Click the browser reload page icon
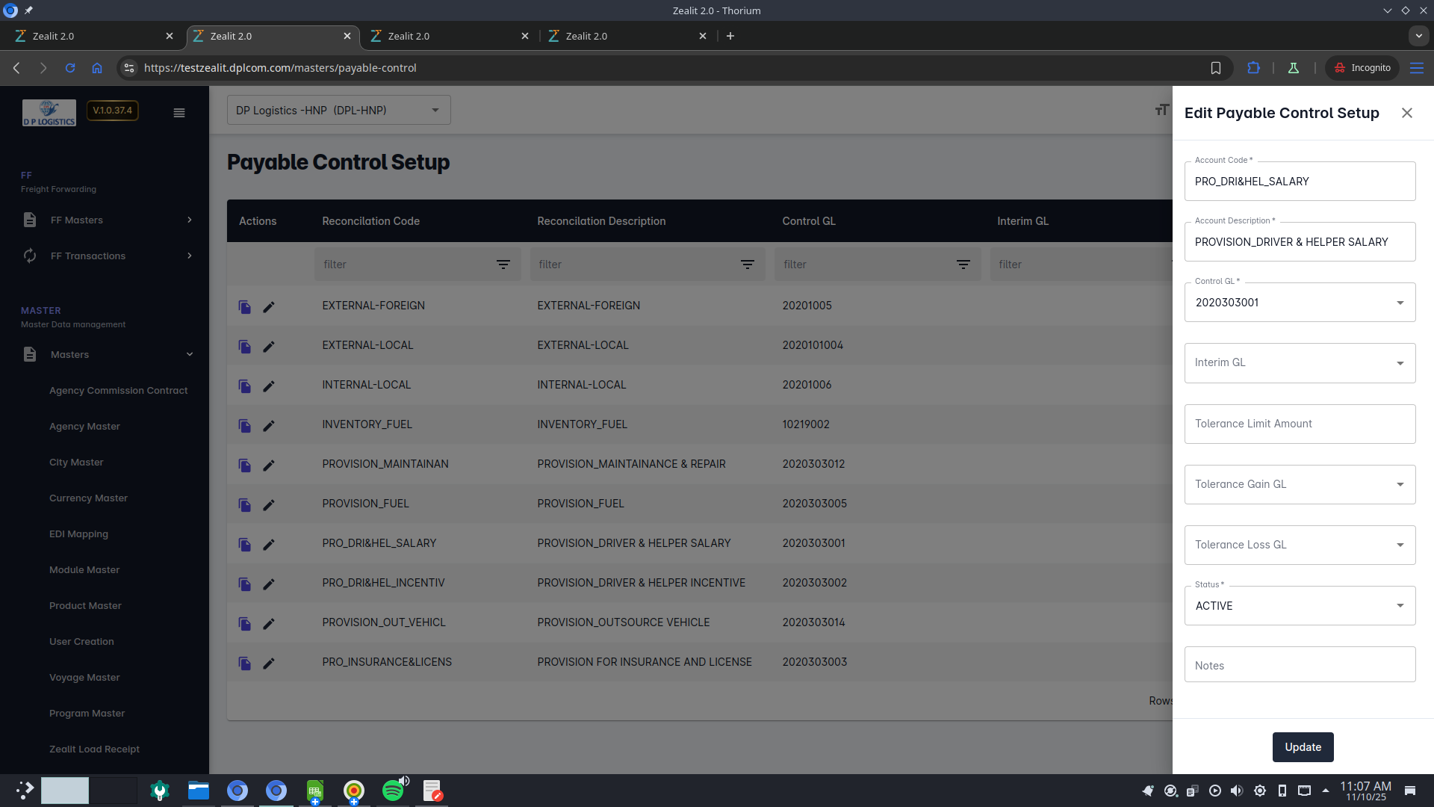Image resolution: width=1434 pixels, height=807 pixels. pos(70,68)
